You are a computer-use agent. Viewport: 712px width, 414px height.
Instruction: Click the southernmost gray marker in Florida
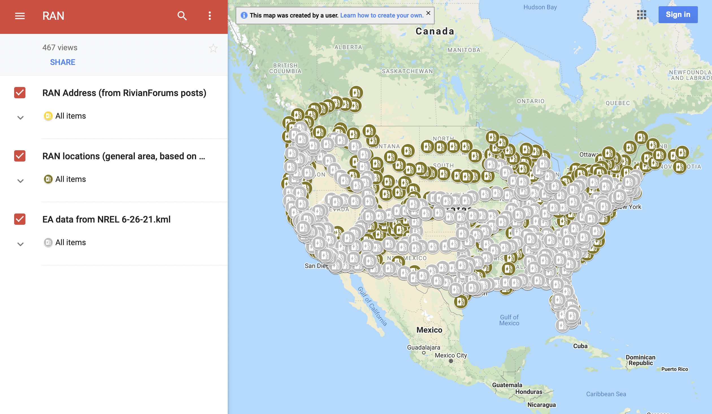click(x=562, y=326)
